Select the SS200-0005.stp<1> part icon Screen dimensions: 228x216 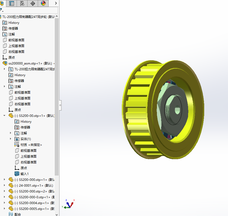(11, 209)
